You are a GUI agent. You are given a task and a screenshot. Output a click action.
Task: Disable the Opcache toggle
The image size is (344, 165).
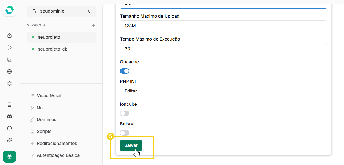[125, 71]
